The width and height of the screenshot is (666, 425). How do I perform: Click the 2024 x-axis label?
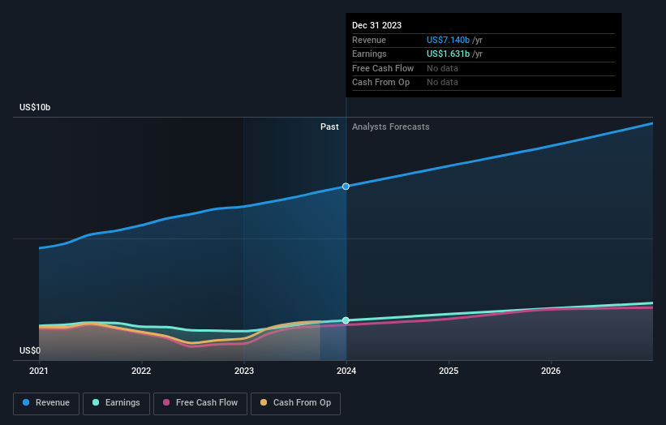pyautogui.click(x=346, y=371)
